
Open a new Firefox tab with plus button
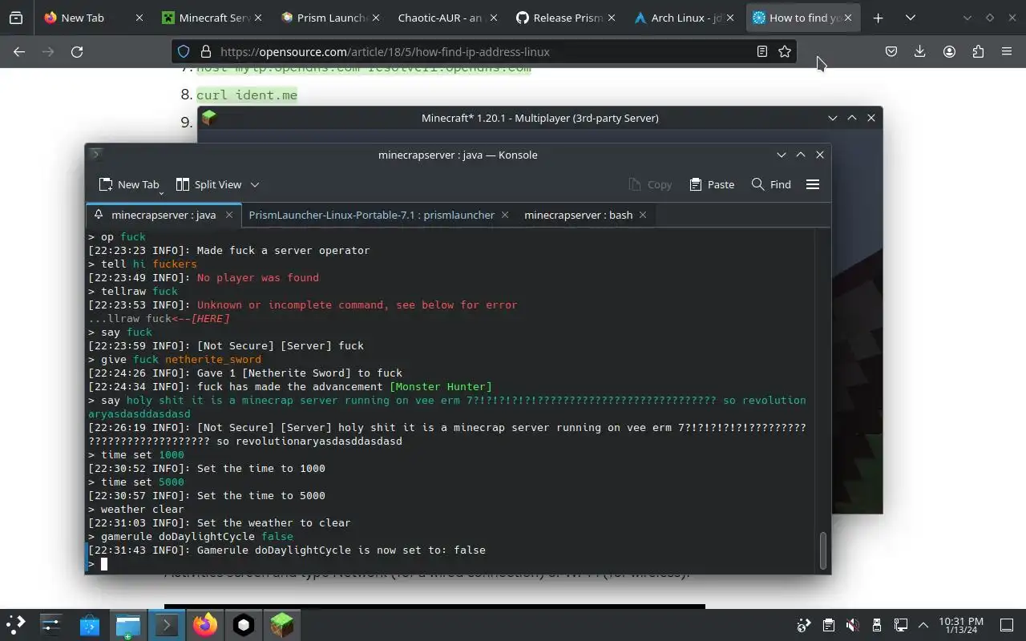(x=878, y=18)
